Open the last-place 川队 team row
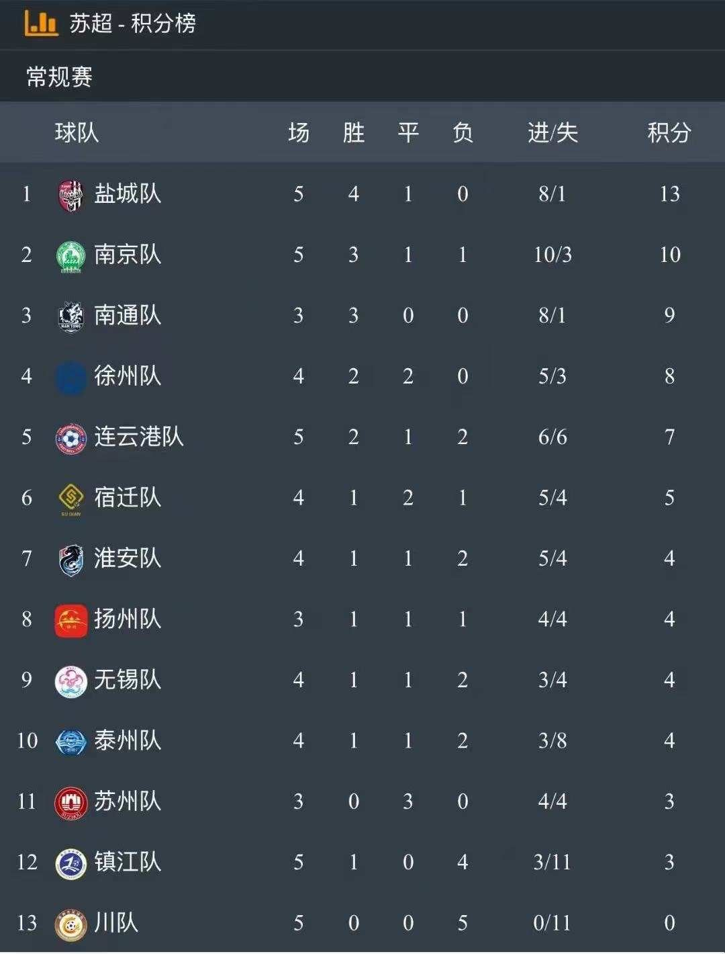725x954 pixels. [x=362, y=923]
